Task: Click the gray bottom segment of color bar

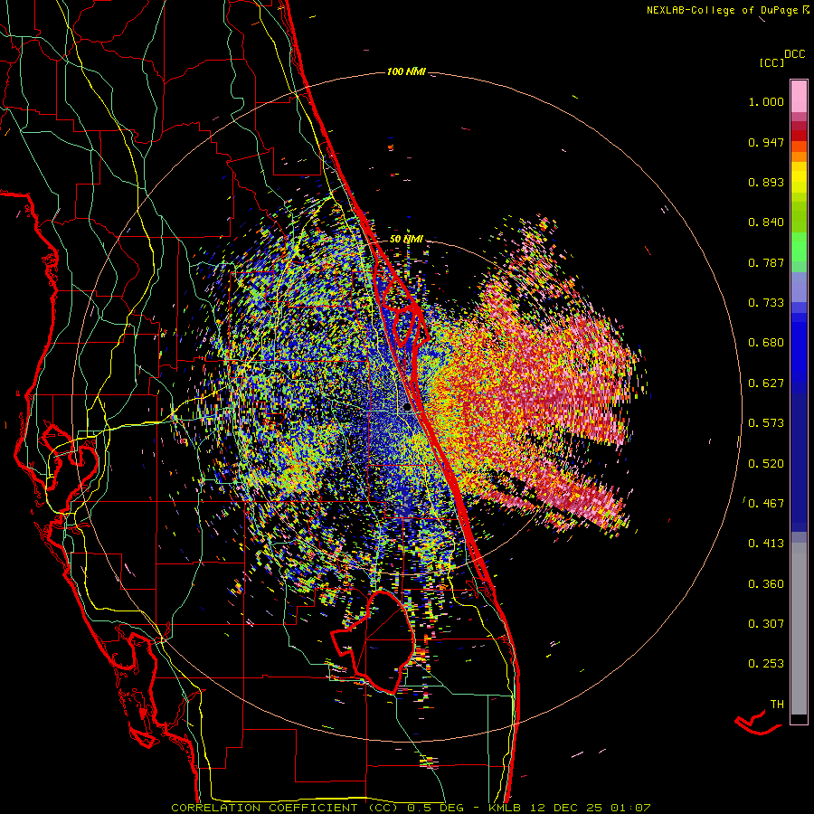Action: coord(799,629)
